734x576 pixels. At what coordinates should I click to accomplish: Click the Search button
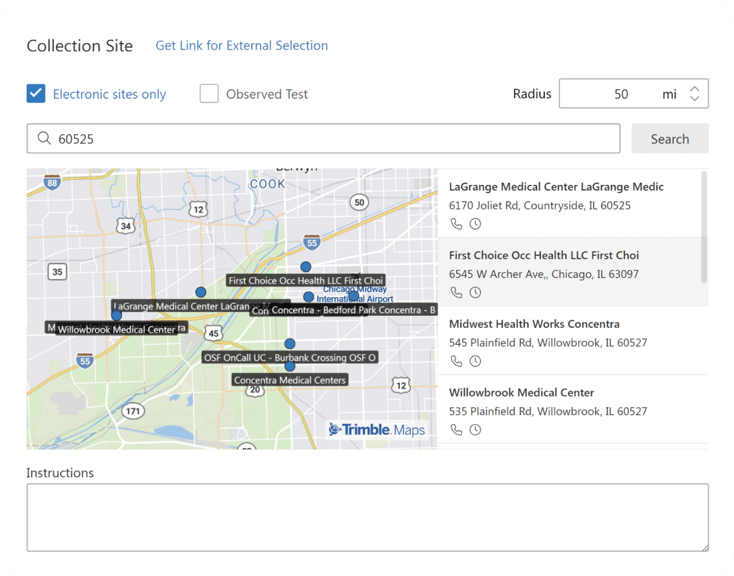point(670,139)
